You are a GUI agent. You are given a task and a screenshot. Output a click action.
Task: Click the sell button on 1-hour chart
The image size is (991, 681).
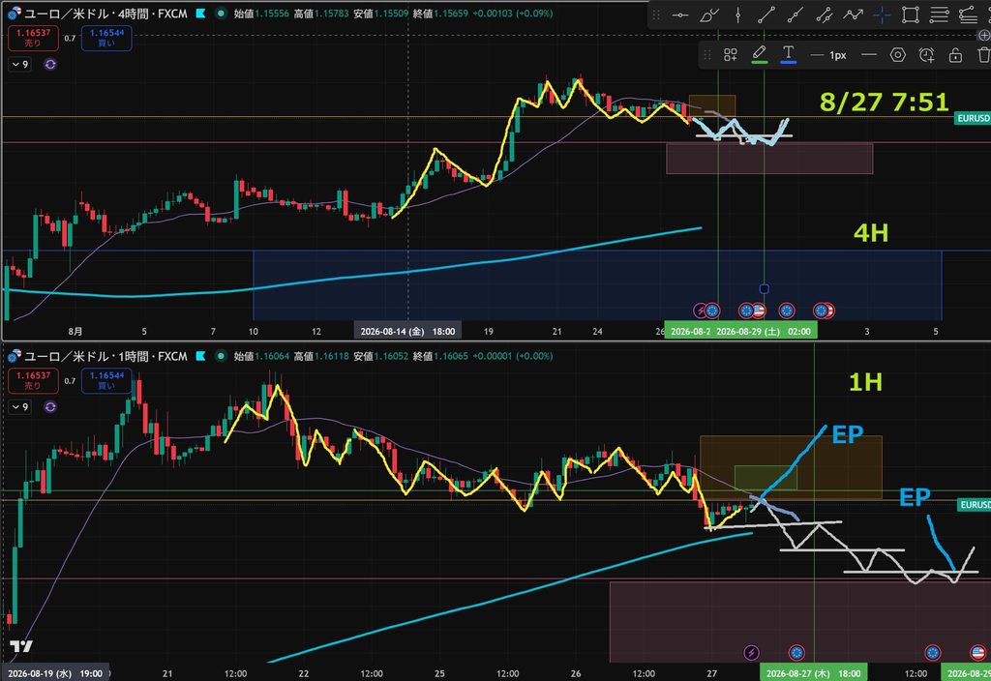tap(33, 381)
